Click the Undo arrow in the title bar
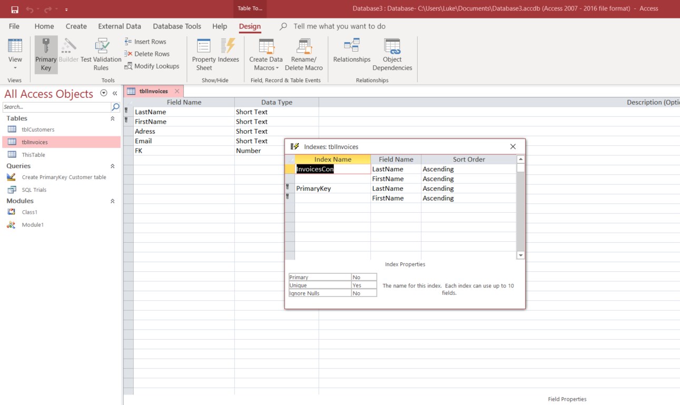 (x=29, y=9)
